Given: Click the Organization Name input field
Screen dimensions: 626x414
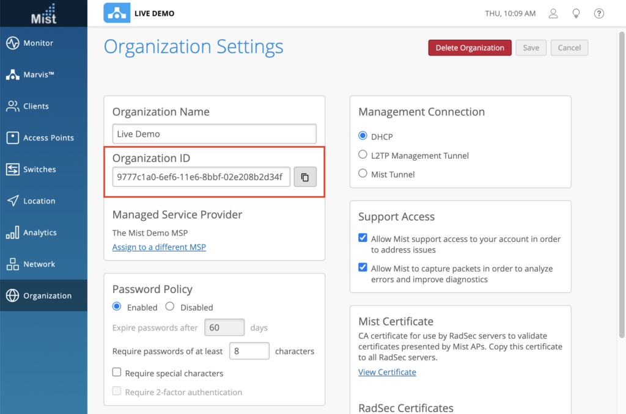Looking at the screenshot, I should (x=214, y=134).
